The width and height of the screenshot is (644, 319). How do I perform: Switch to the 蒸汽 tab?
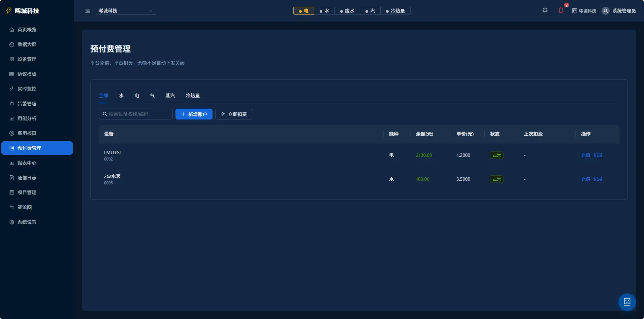[x=170, y=96]
